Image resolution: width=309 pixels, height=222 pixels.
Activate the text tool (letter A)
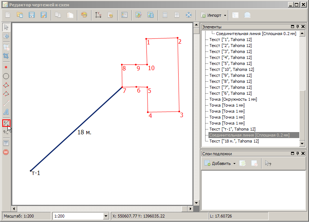point(6,112)
